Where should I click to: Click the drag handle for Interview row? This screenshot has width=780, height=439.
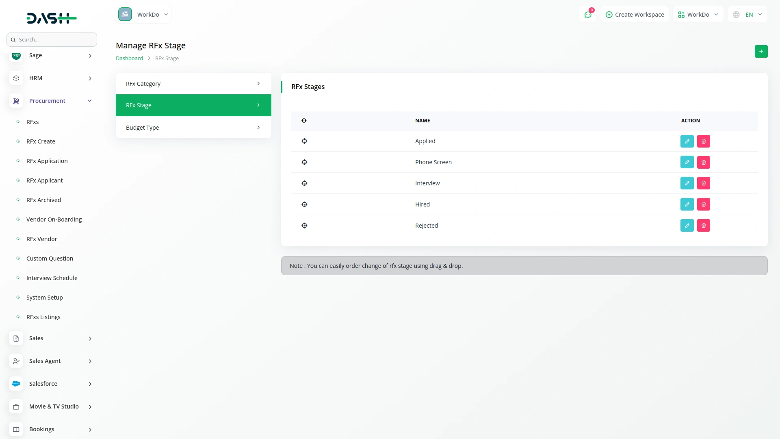coord(304,183)
